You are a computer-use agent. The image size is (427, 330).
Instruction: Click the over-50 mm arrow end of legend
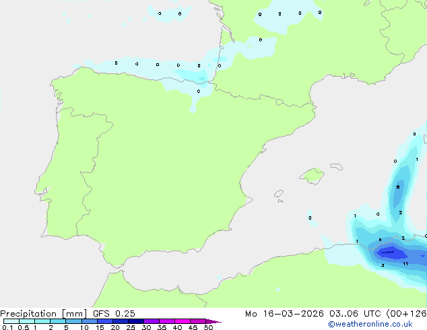[x=213, y=321]
